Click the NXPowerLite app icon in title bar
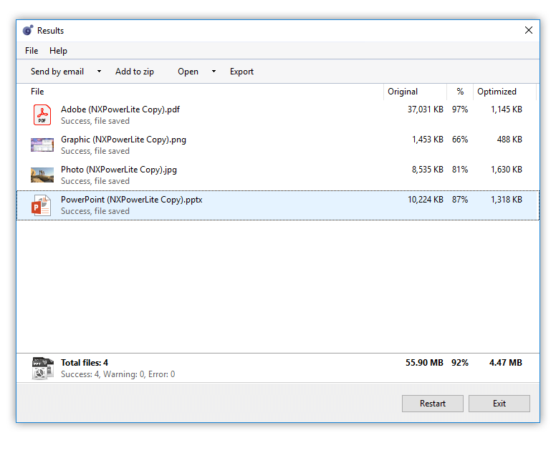 coord(28,31)
